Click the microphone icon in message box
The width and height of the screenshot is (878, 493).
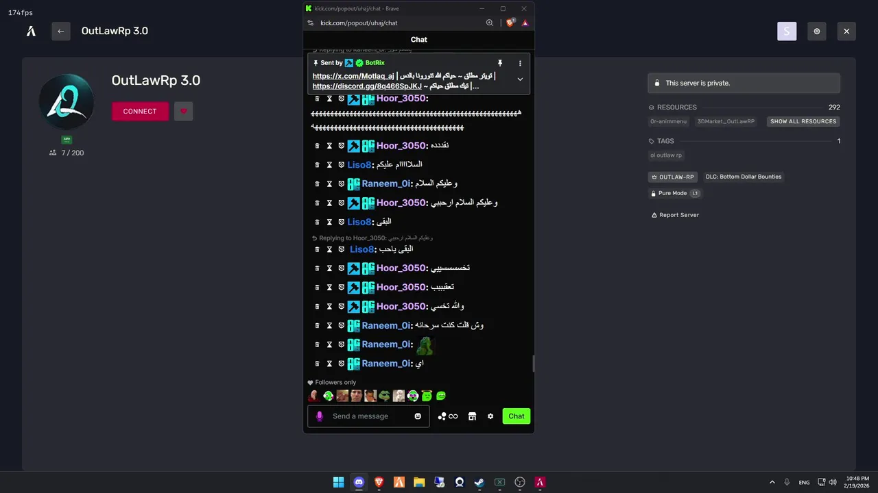pyautogui.click(x=319, y=416)
